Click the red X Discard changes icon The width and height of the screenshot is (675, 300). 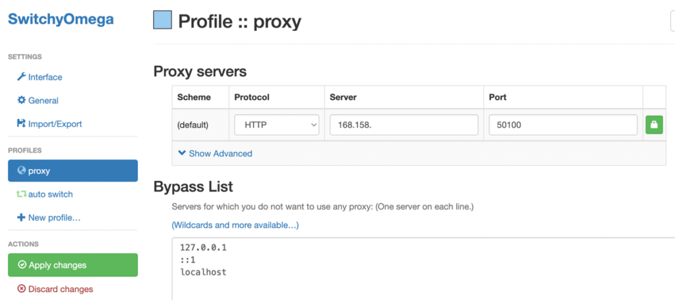click(x=21, y=289)
